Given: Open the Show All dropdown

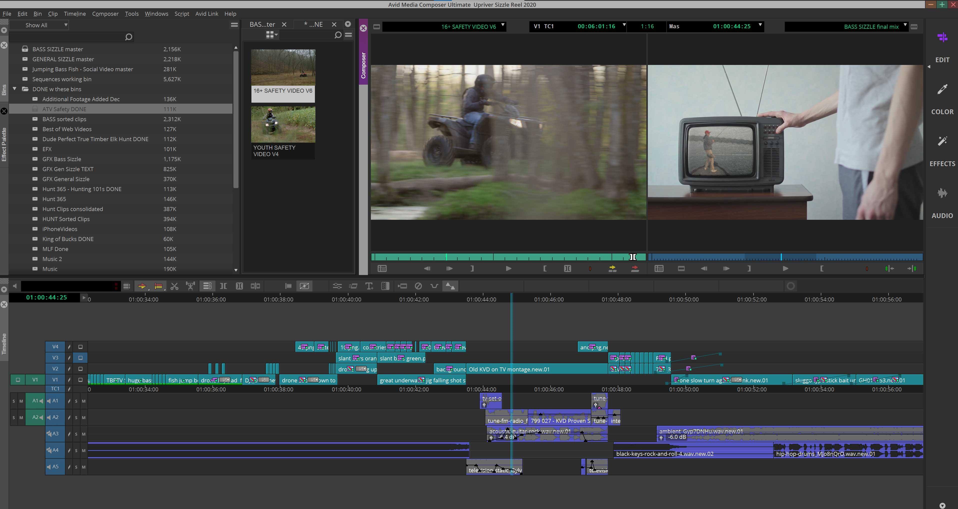Looking at the screenshot, I should click(39, 25).
